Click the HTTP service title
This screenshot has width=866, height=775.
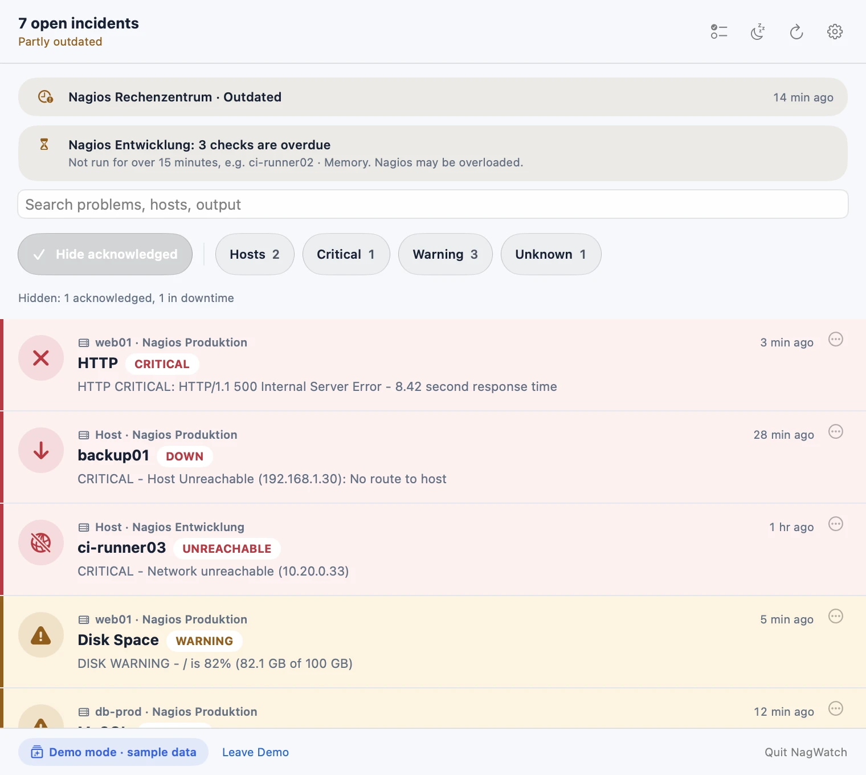tap(98, 363)
